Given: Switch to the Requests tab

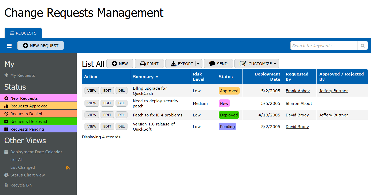Looking at the screenshot, I should point(23,33).
